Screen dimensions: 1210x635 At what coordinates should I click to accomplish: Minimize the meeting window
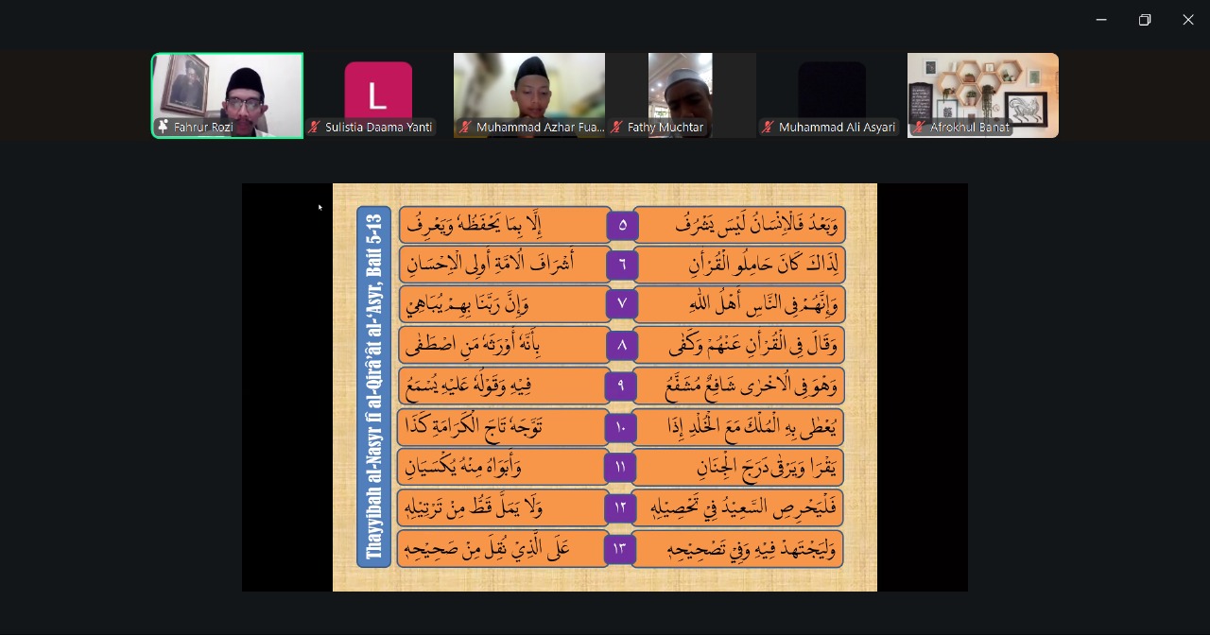(x=1101, y=20)
